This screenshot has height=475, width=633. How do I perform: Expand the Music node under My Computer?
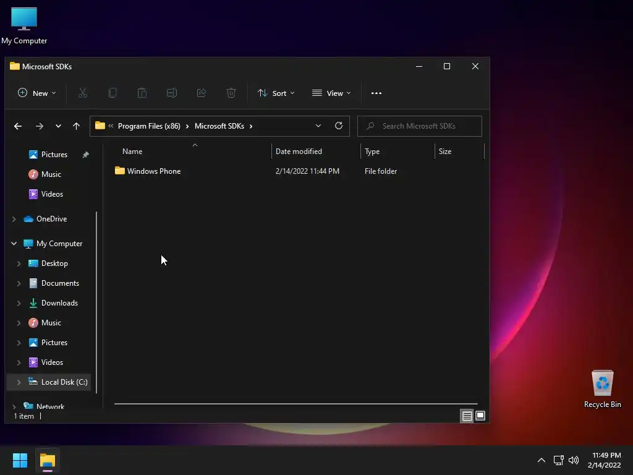pyautogui.click(x=19, y=323)
